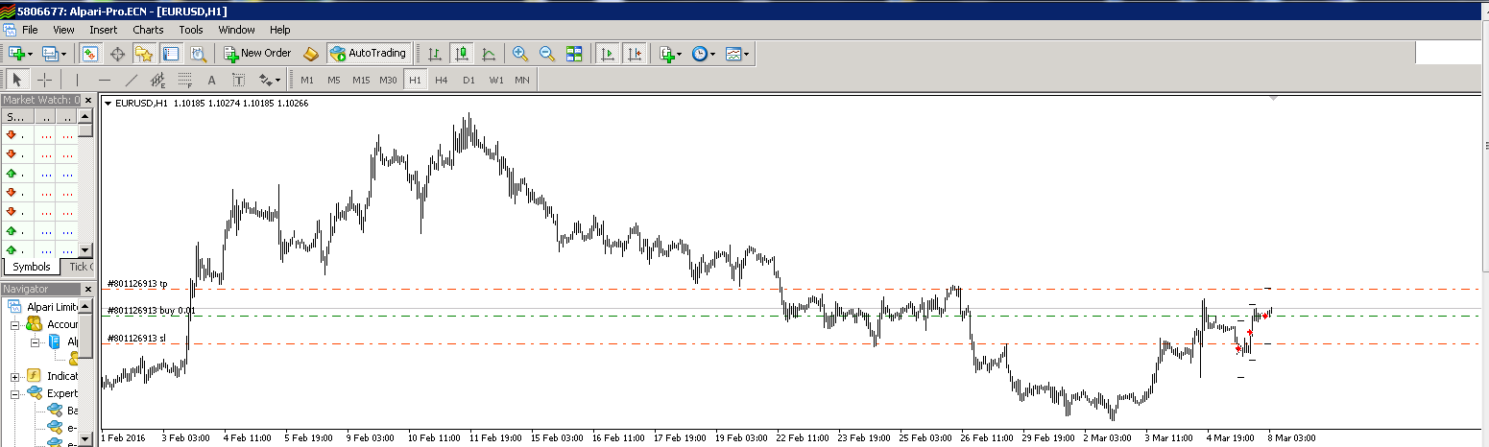Toggle the Navigator panel star-folder icon
Screen dimensions: 1489x447
point(144,54)
